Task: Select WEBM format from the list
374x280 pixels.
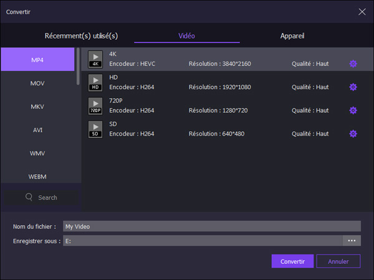Action: 37,177
